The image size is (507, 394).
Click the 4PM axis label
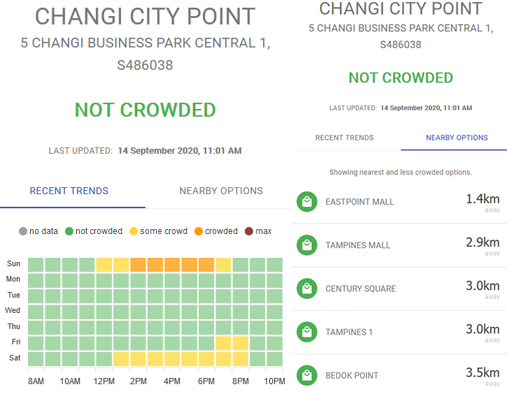172,381
